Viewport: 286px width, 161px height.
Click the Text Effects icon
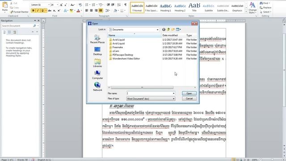coord(66,11)
